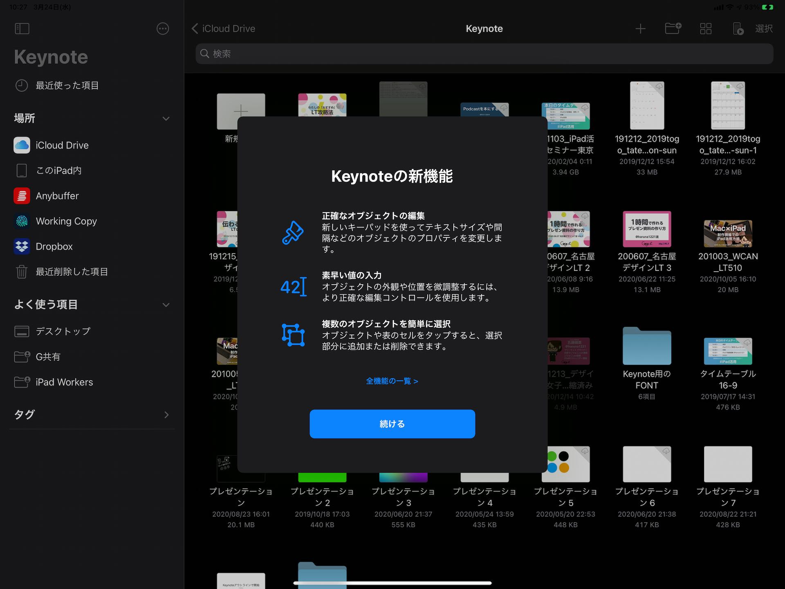Viewport: 785px width, 589px height.
Task: Open 最近削除した項目 trash
Action: coord(92,272)
